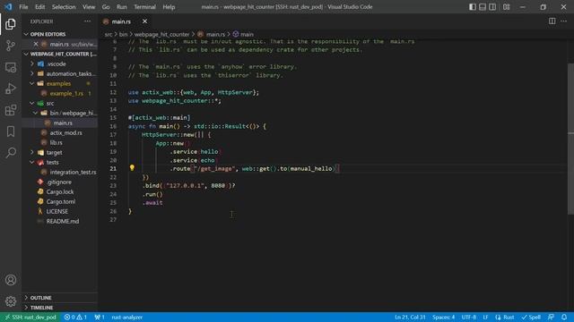Toggle the bottom panel layout icon
Viewport: 574px width, 322px height.
(483, 7)
